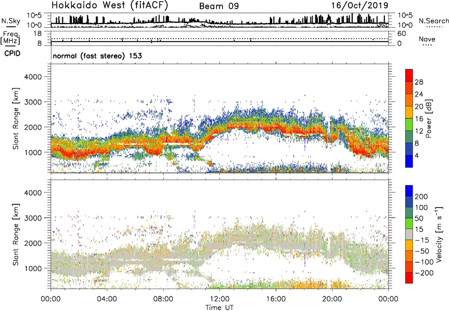Viewport: 449px width, 311px height.
Task: Click the '-50' tick on Velocity colorbar
Action: tap(421, 251)
